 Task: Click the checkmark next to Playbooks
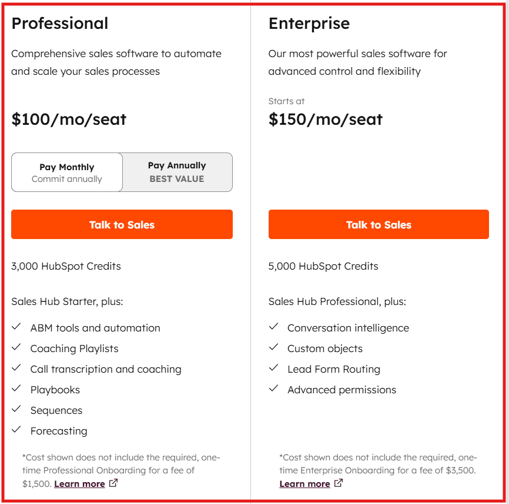16,389
